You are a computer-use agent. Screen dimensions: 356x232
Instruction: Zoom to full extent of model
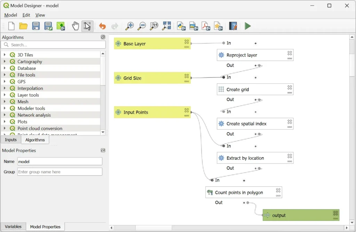[167, 26]
